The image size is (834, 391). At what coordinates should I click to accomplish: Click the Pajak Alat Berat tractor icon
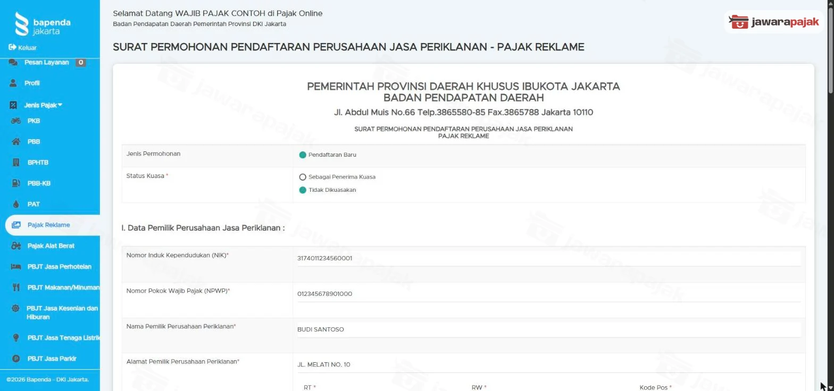pyautogui.click(x=16, y=245)
